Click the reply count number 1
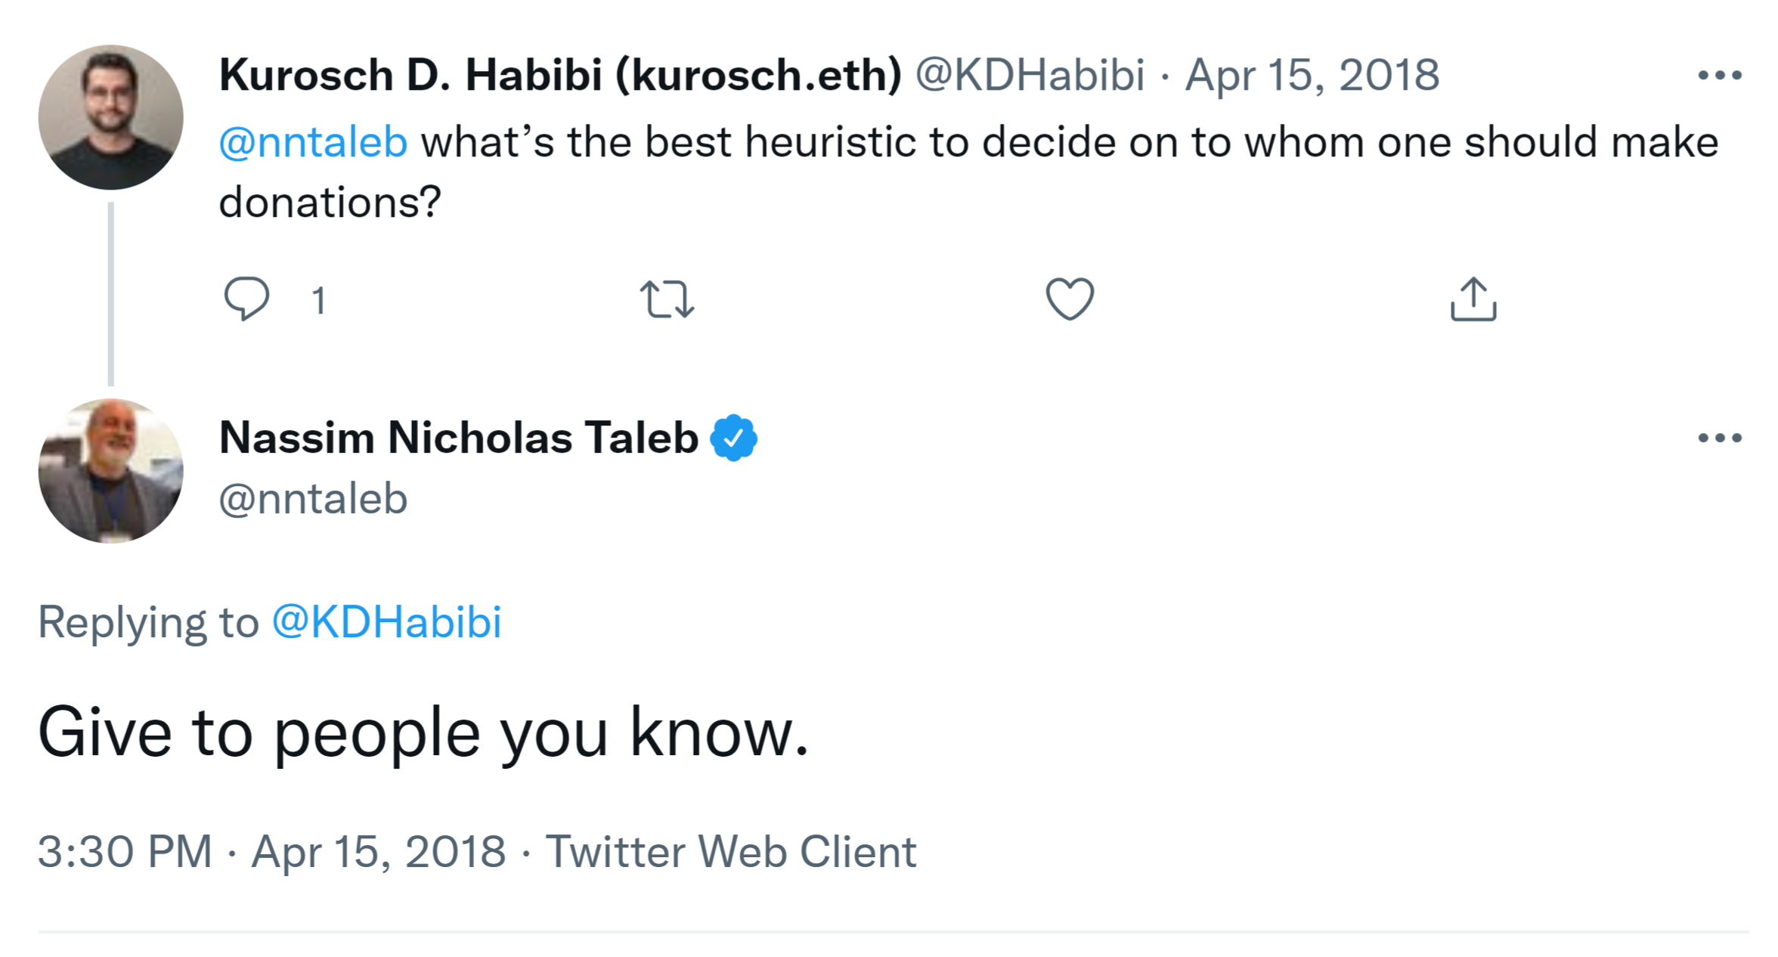Image resolution: width=1778 pixels, height=957 pixels. pyautogui.click(x=319, y=301)
